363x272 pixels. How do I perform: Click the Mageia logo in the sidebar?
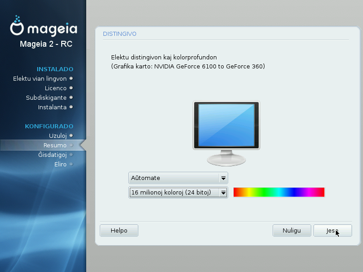44,26
